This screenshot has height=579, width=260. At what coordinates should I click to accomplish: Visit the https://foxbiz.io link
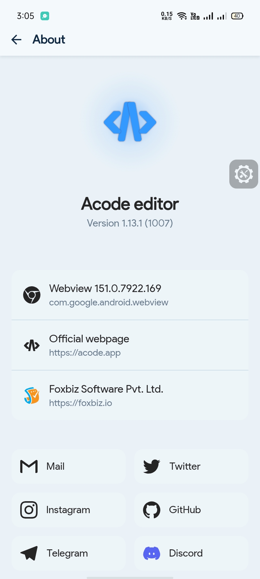81,403
